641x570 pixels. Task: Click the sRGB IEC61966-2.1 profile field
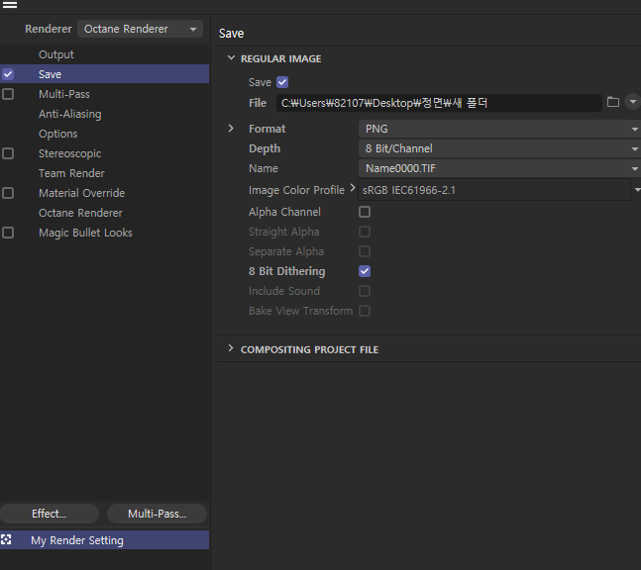point(493,190)
